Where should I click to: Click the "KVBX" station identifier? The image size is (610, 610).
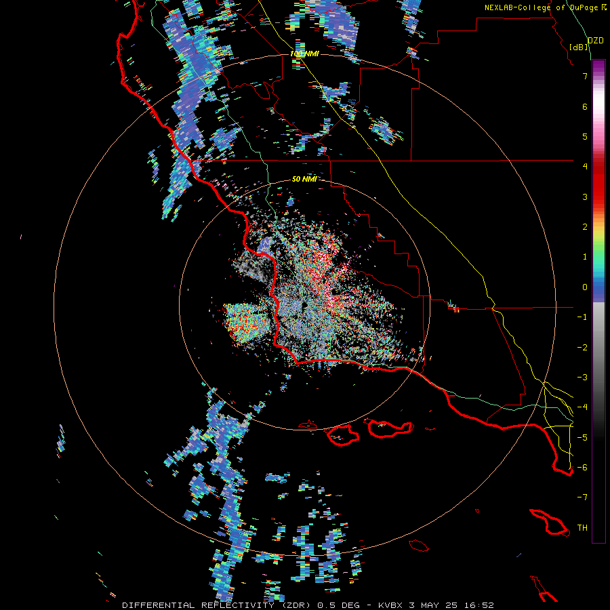391,605
